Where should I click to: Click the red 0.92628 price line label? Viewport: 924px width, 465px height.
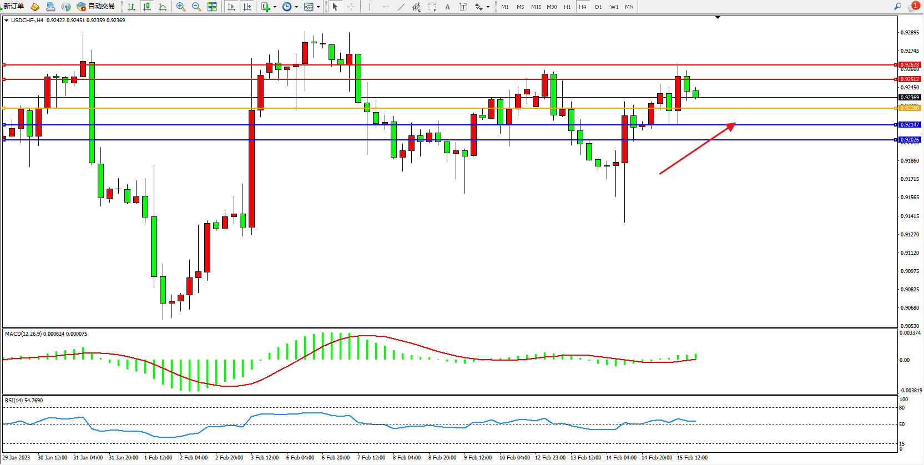910,65
